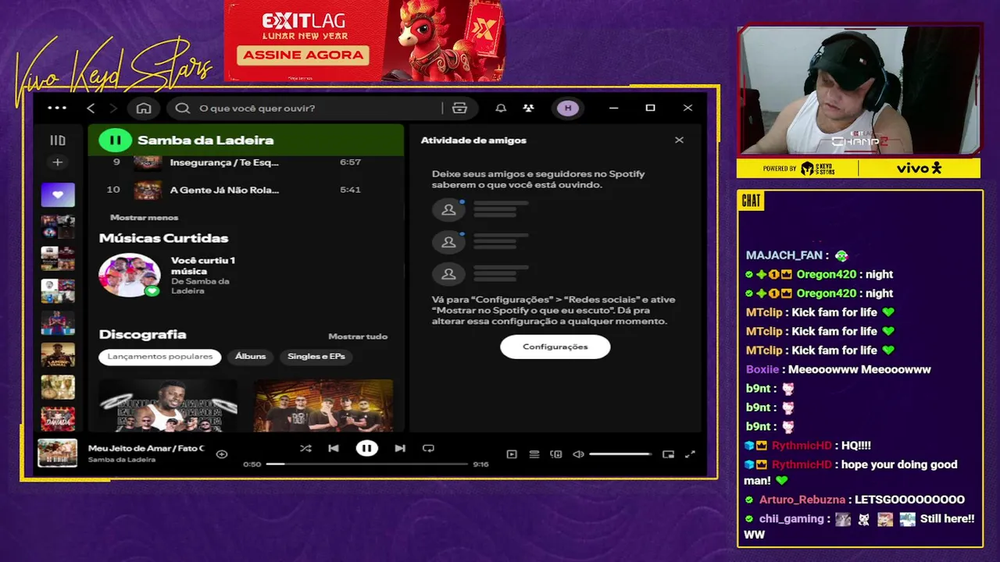This screenshot has width=1000, height=562.
Task: Open the queue icon
Action: tap(534, 454)
